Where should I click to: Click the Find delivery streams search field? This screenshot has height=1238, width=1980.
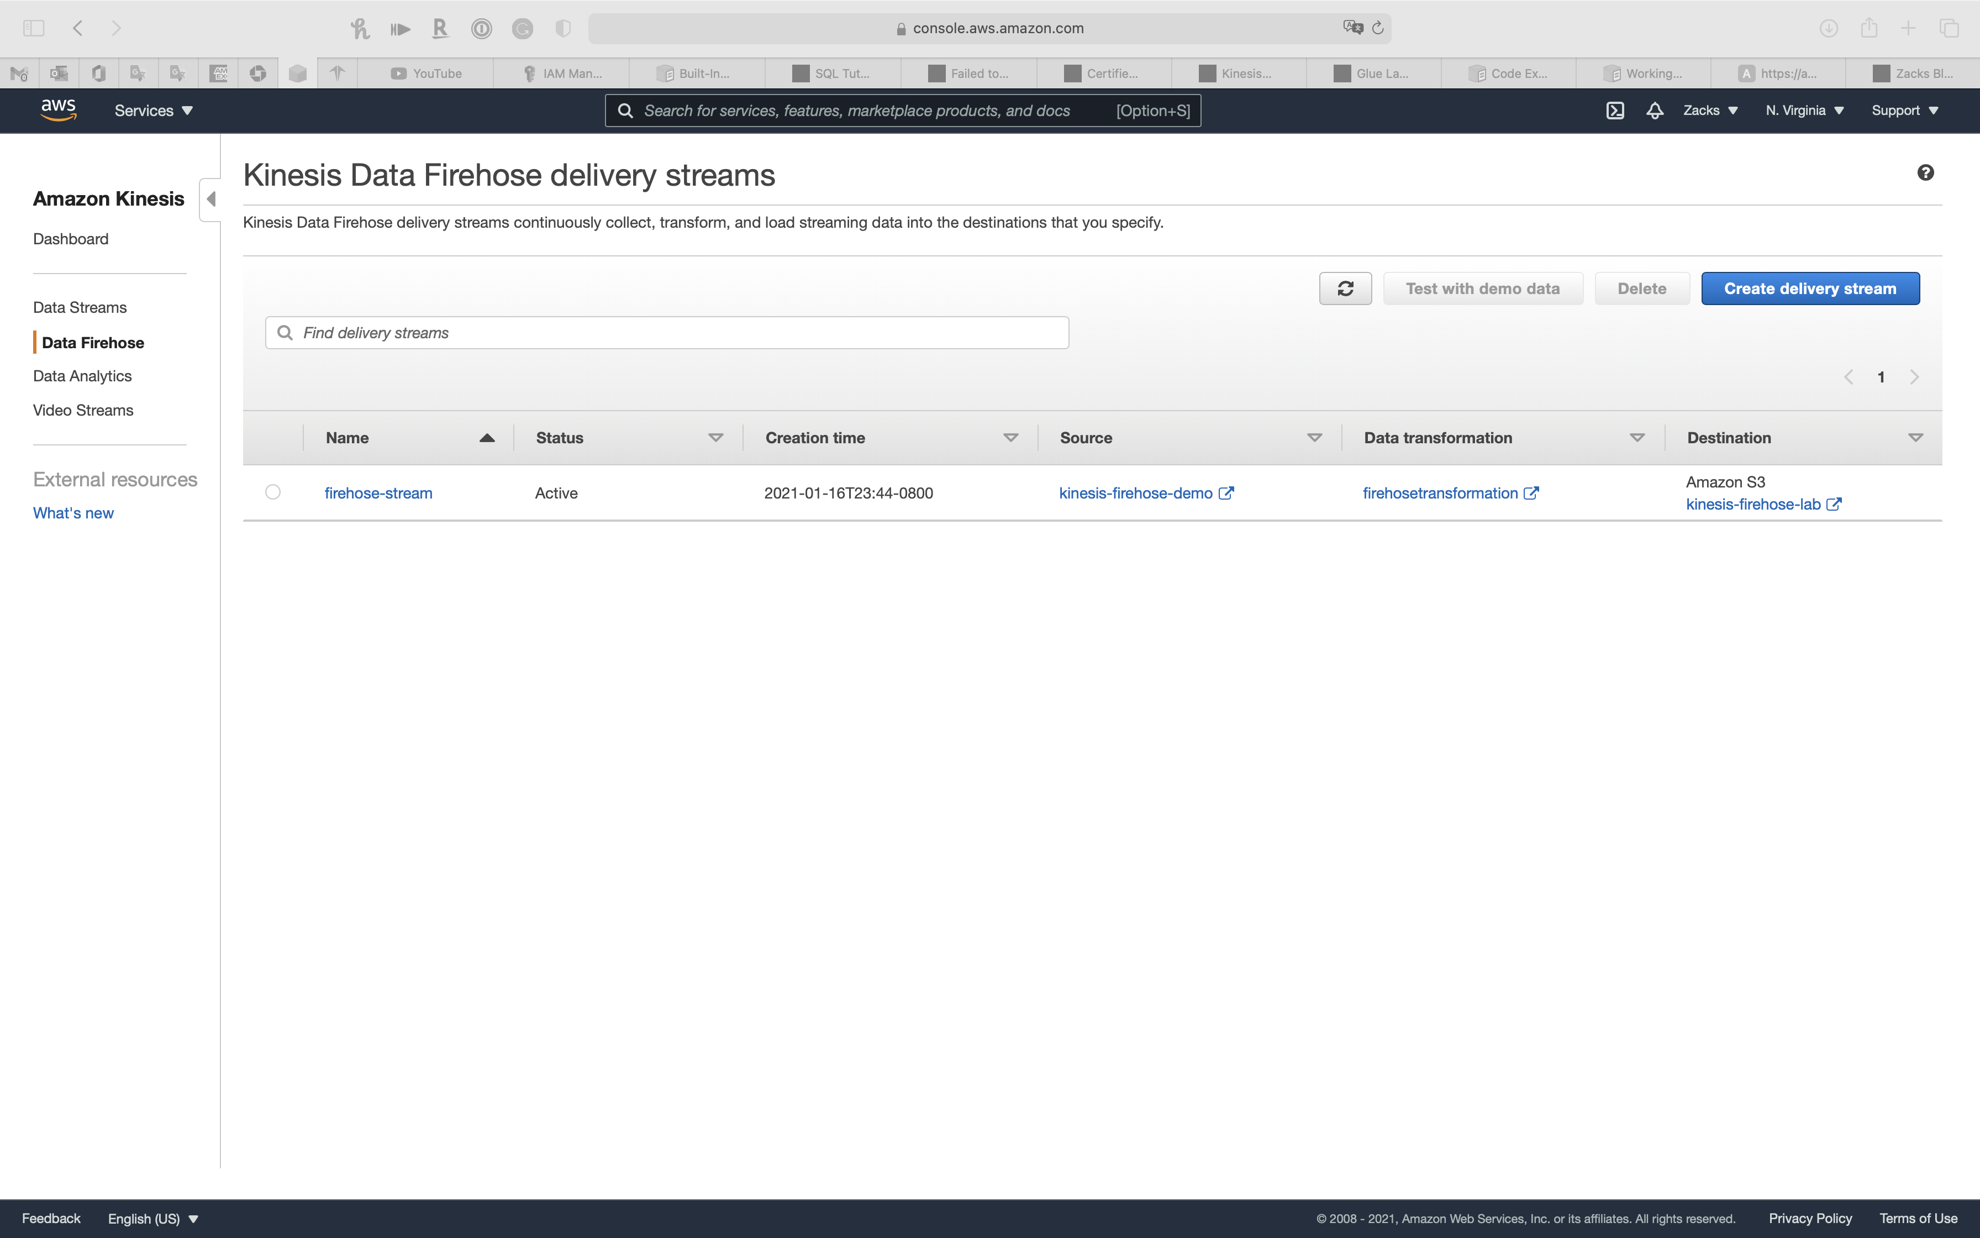[x=667, y=332]
